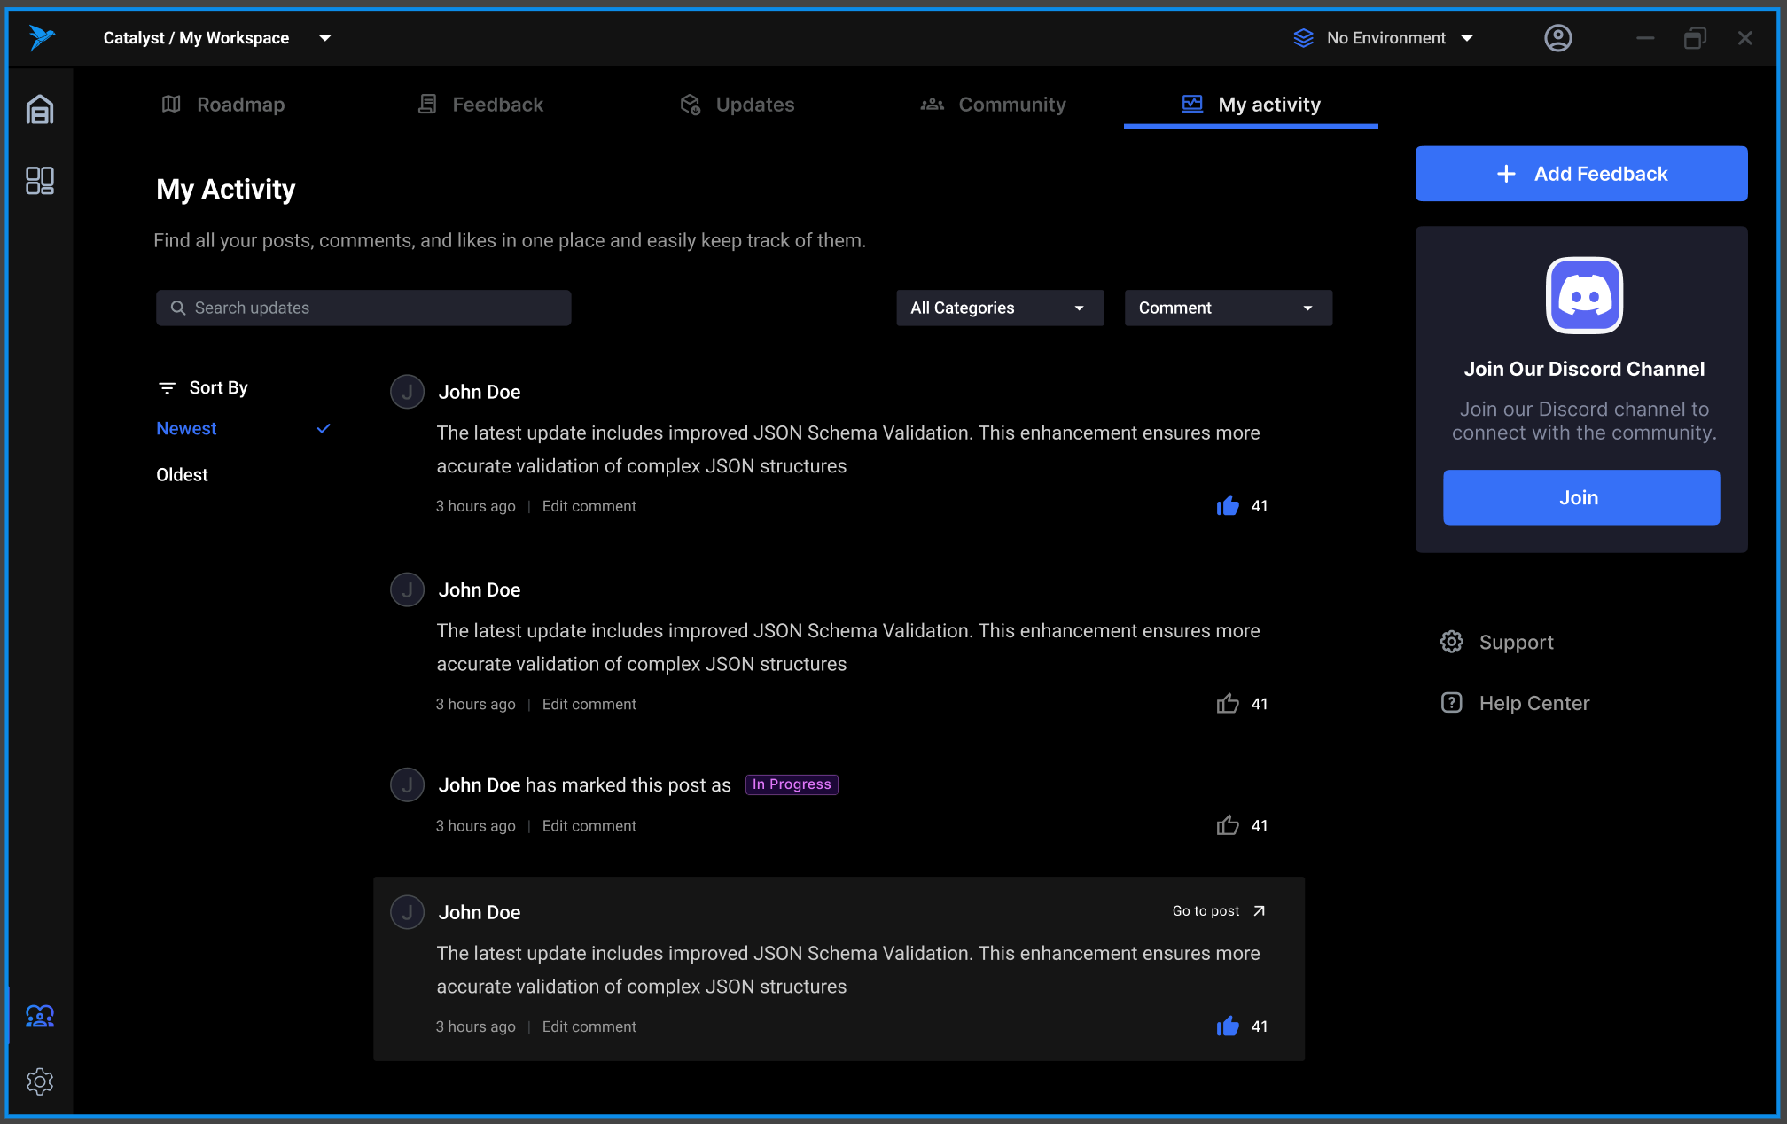Open the community icon in the bottom sidebar
Screen dimensions: 1787x1124
tap(40, 1016)
